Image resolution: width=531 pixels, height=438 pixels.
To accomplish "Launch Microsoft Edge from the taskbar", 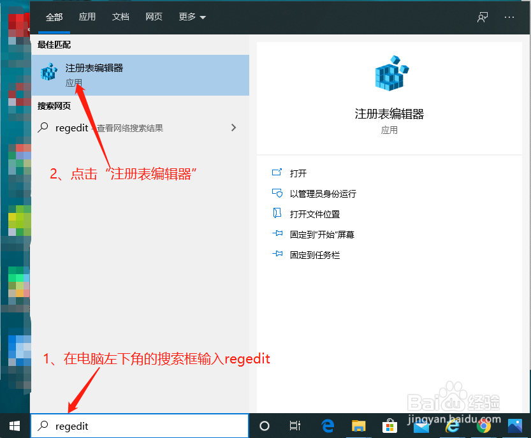I will (x=328, y=425).
